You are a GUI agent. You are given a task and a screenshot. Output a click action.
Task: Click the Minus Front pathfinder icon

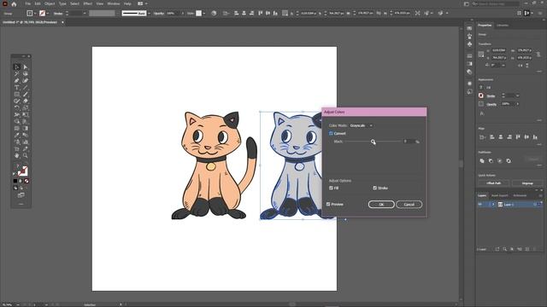(491, 161)
